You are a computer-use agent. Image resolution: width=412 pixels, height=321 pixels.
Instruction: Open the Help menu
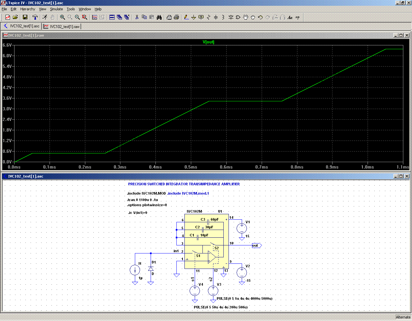98,9
